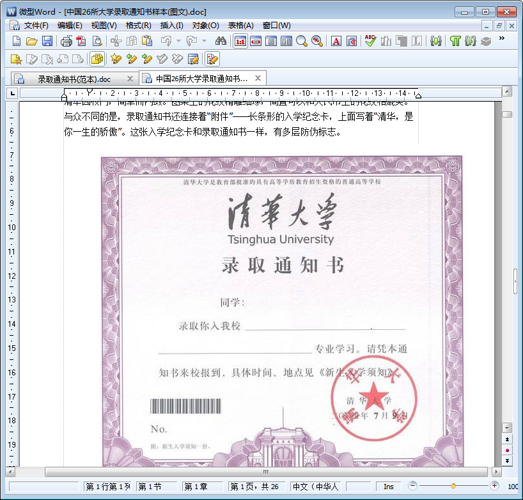
Task: Open the 格式(R) menu
Action: 138,26
